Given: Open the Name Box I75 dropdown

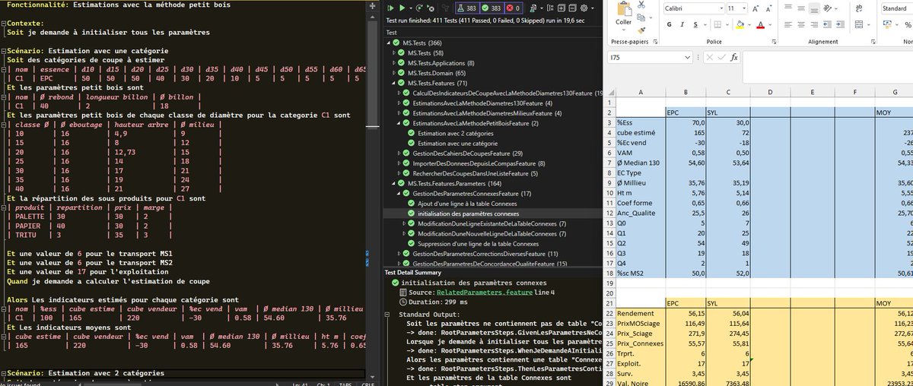Looking at the screenshot, I should [x=688, y=57].
